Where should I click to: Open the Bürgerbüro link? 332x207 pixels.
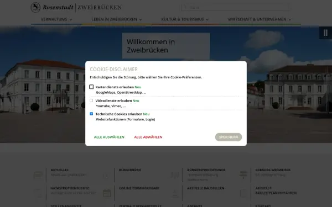pyautogui.click(x=130, y=170)
